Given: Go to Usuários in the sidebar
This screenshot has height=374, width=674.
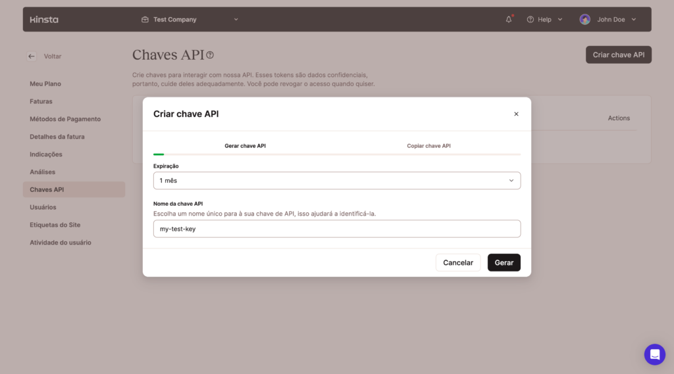Looking at the screenshot, I should tap(43, 207).
